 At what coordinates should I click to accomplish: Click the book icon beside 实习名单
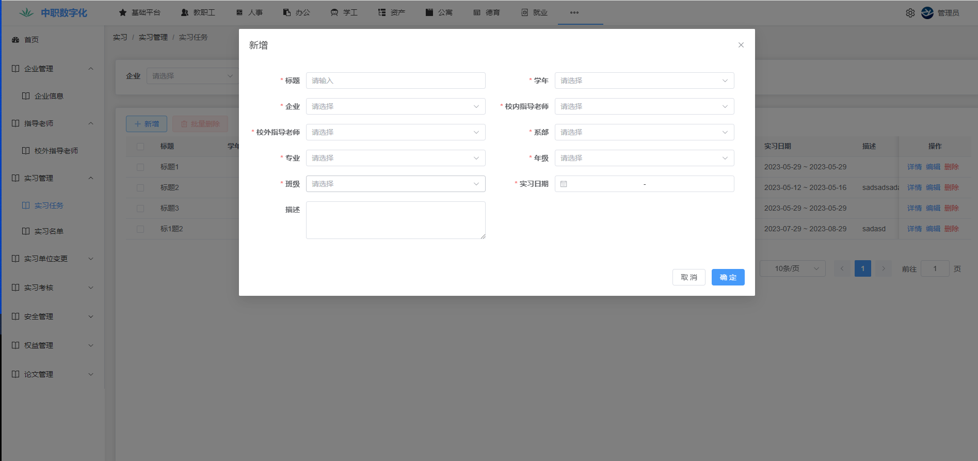(26, 231)
